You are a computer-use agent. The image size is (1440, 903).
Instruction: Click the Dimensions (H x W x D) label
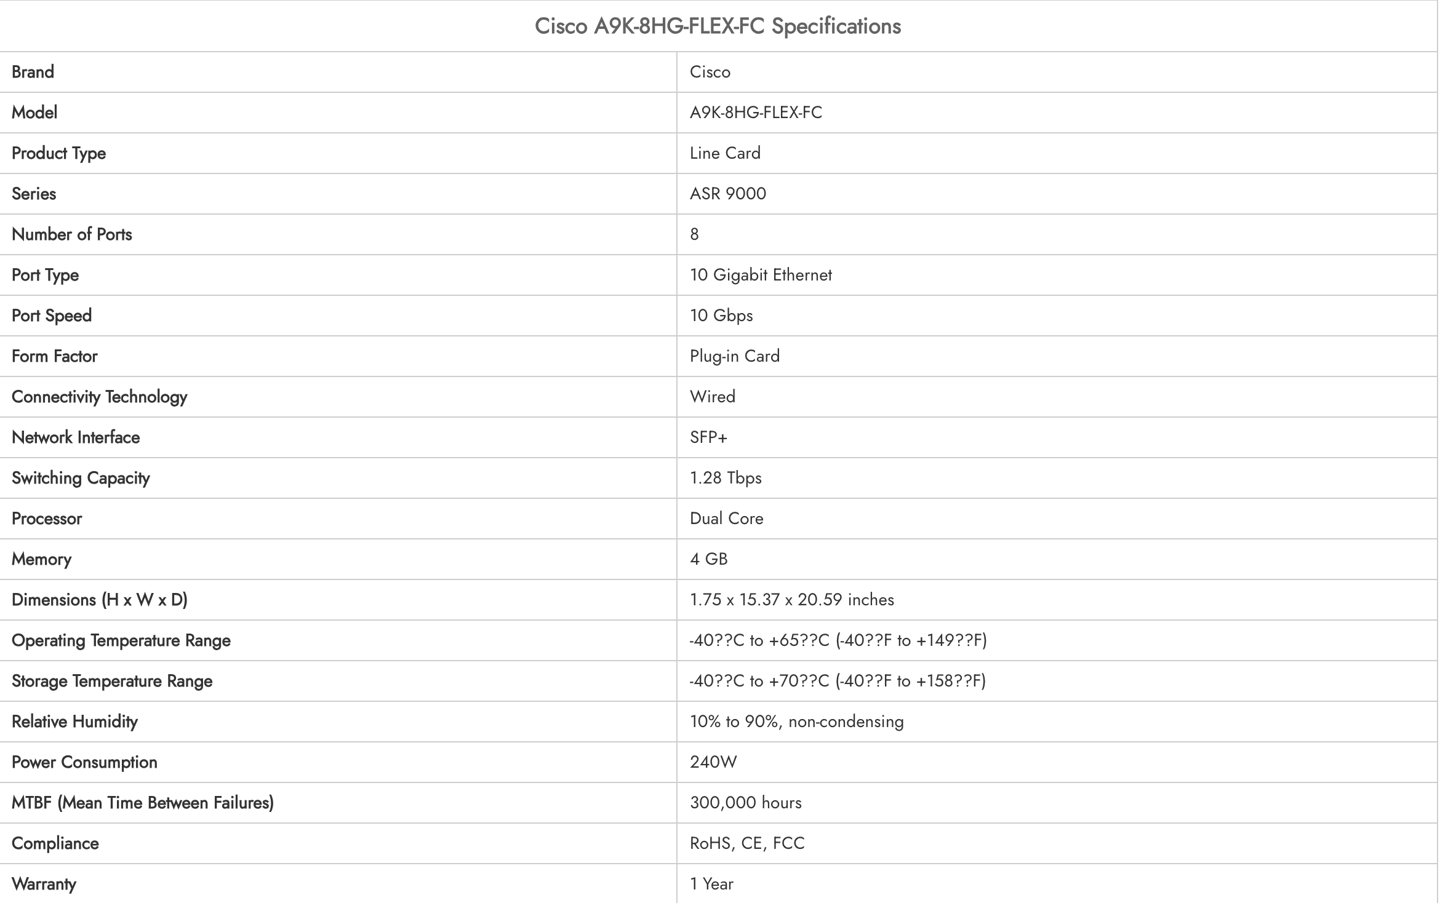click(x=100, y=600)
